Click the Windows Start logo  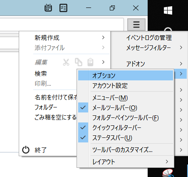168,10
